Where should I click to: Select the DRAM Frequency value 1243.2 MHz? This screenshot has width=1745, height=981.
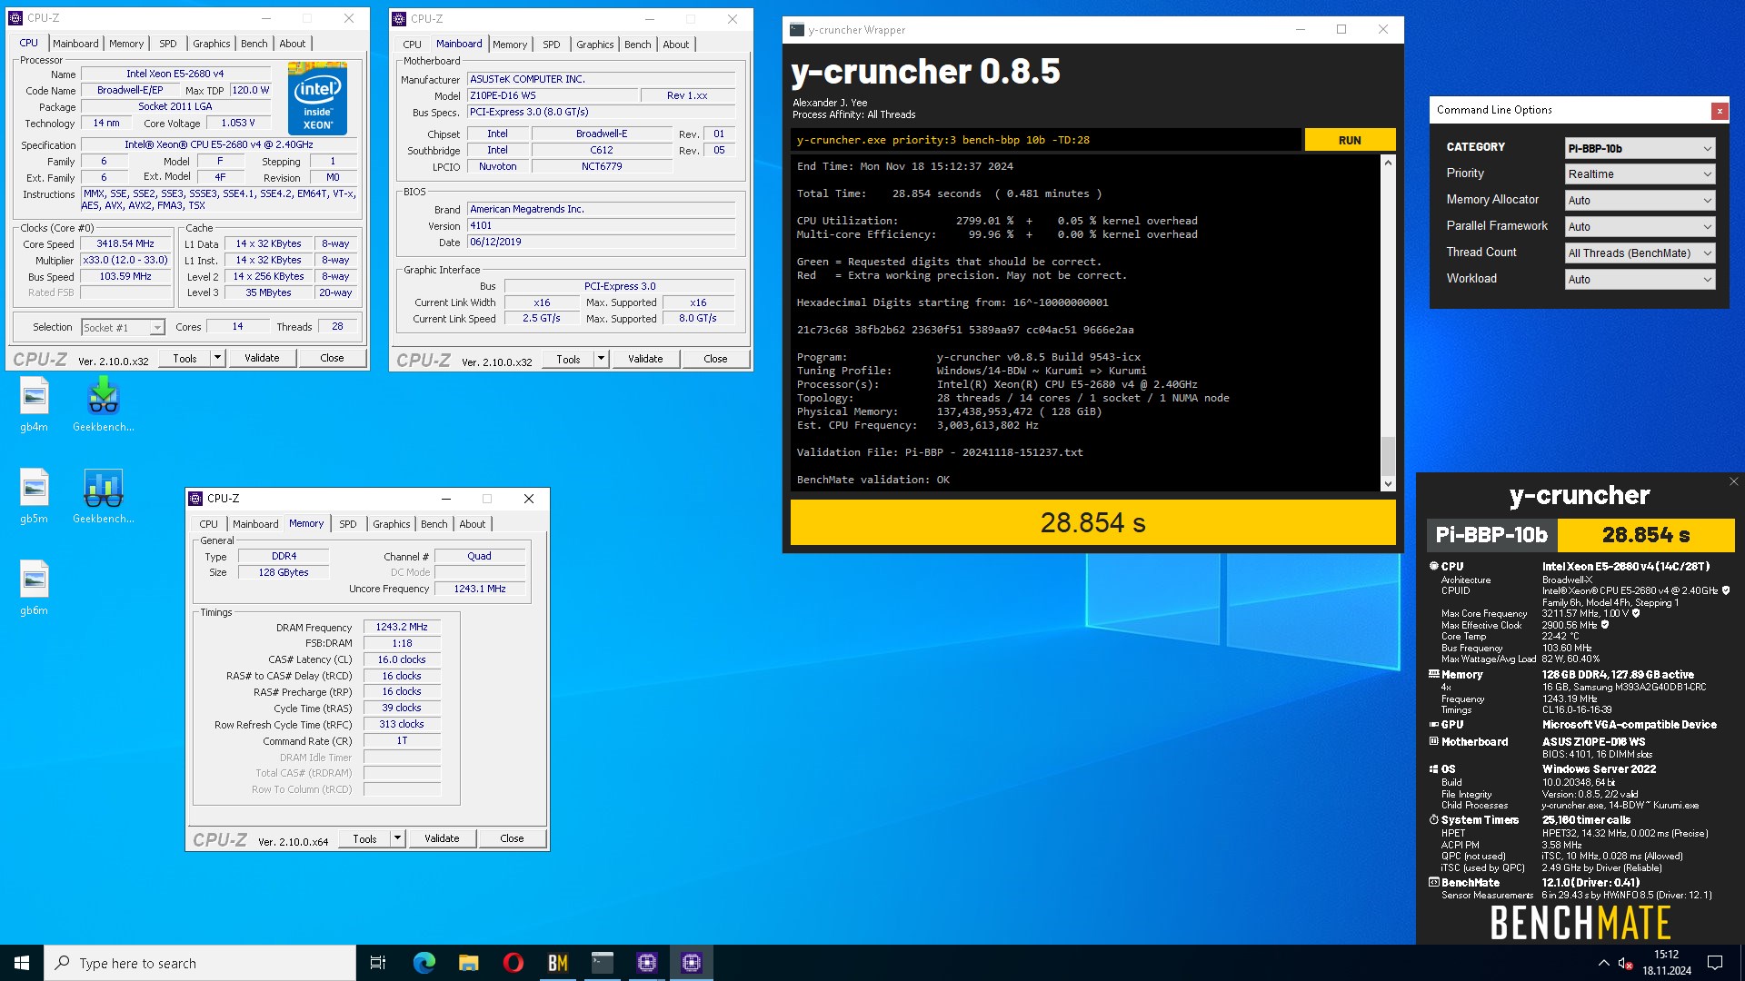pos(402,628)
